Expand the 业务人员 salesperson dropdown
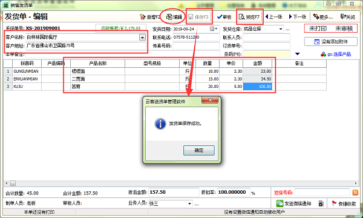Viewport: 363px width, 218px height. [189, 204]
